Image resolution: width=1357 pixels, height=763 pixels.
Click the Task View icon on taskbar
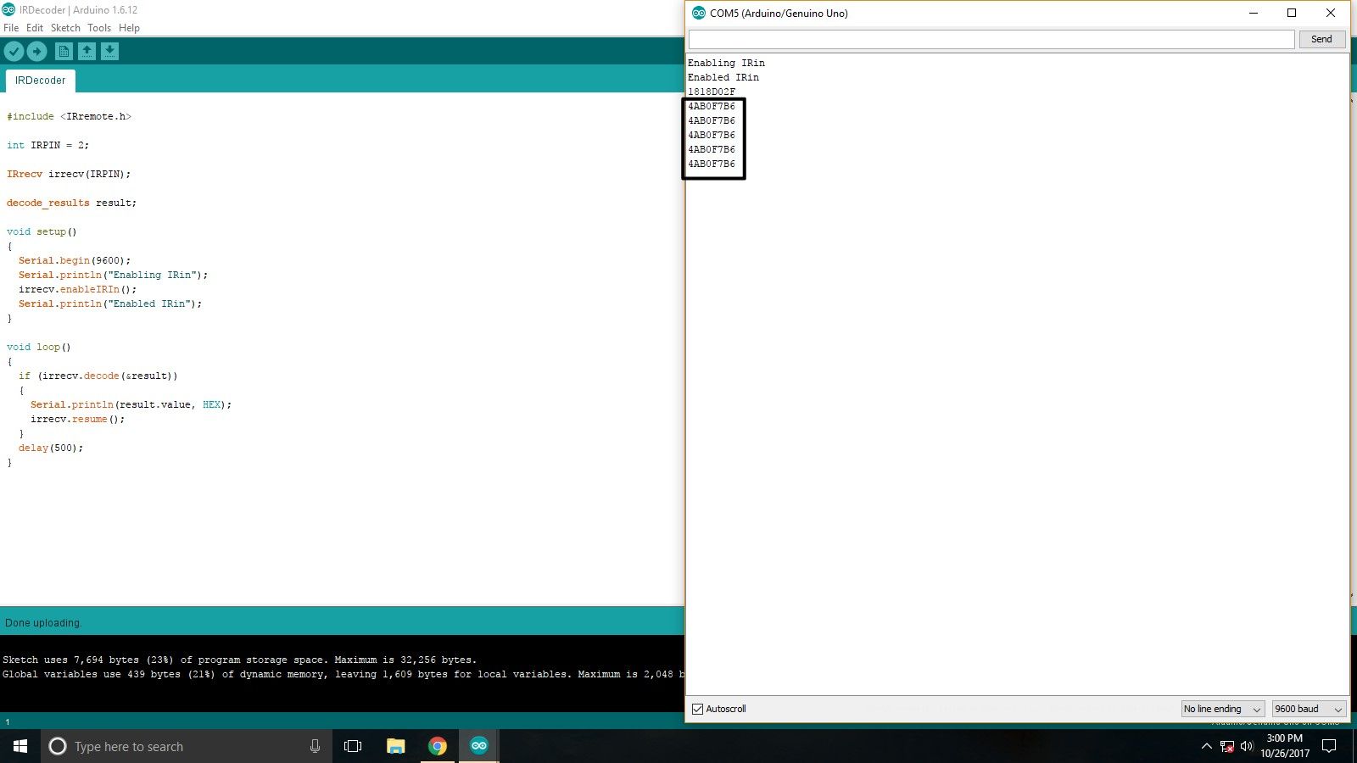pos(353,746)
